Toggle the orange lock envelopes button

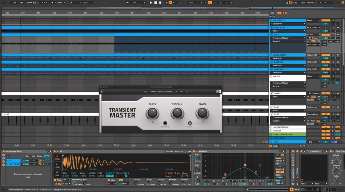tap(285, 13)
